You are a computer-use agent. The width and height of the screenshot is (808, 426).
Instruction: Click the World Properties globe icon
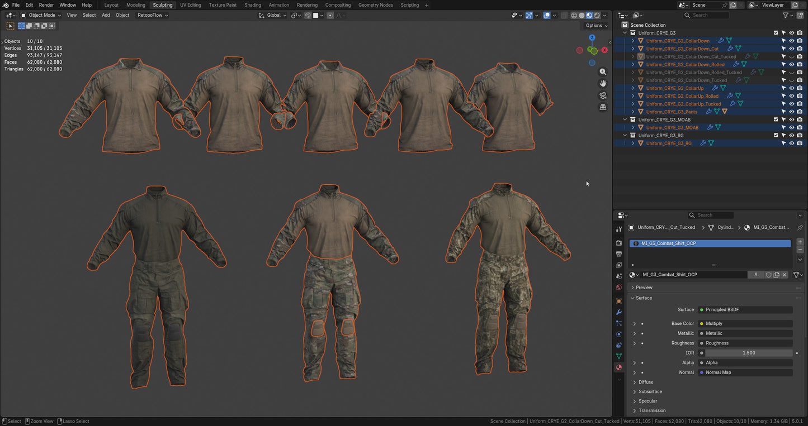(x=618, y=288)
